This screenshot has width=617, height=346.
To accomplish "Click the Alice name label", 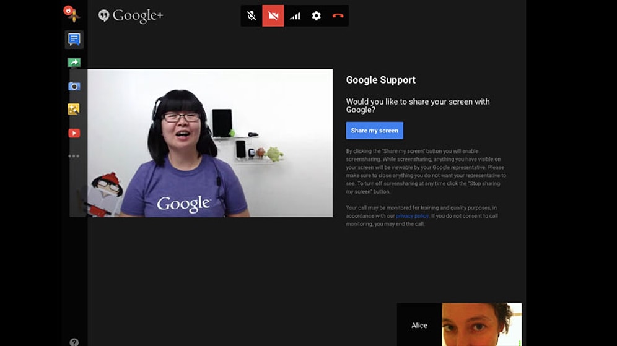I will (419, 326).
